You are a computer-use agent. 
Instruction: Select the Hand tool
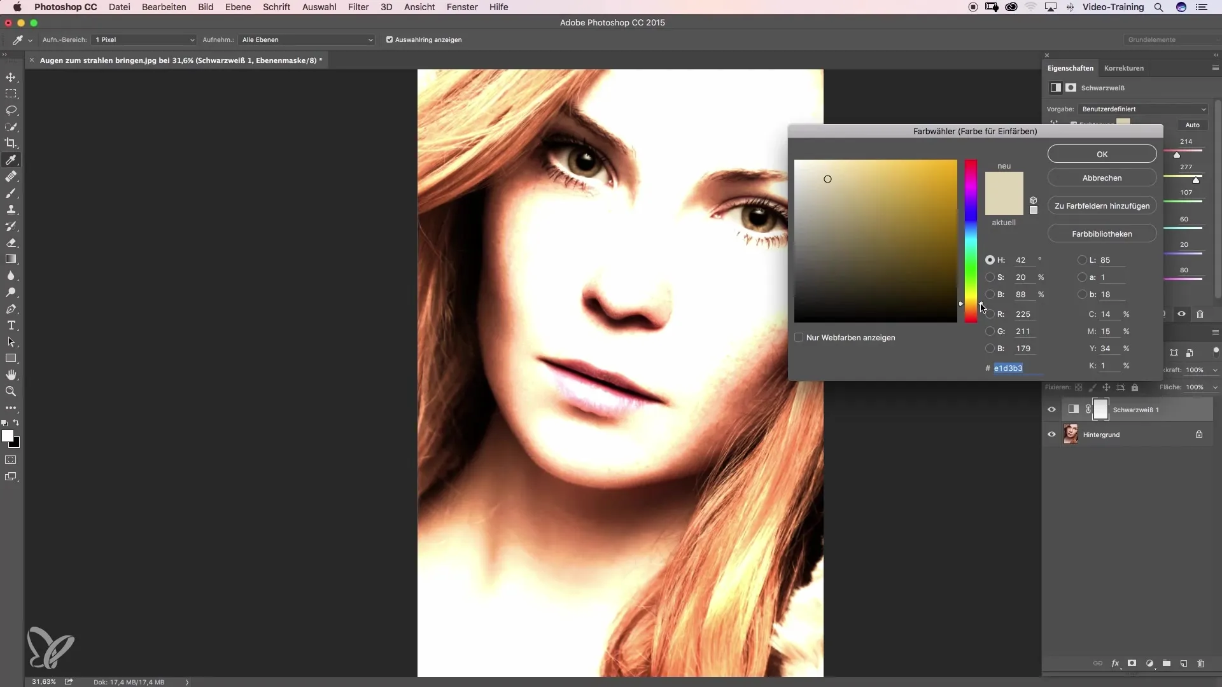click(x=11, y=375)
